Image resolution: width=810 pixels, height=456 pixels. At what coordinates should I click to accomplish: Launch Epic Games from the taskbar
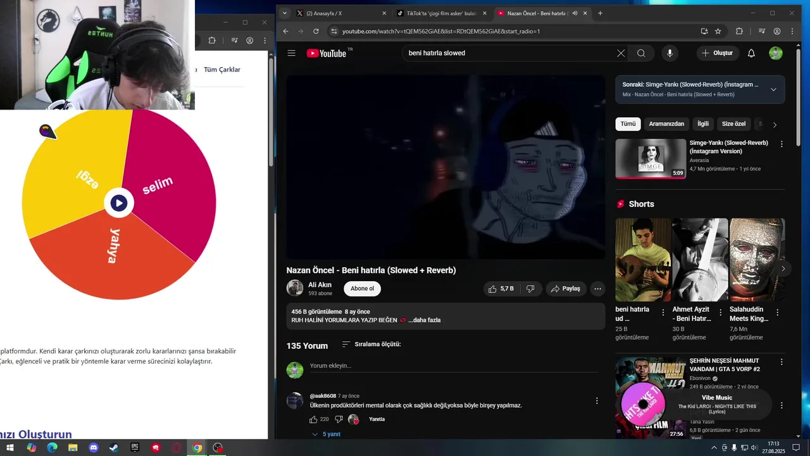135,448
